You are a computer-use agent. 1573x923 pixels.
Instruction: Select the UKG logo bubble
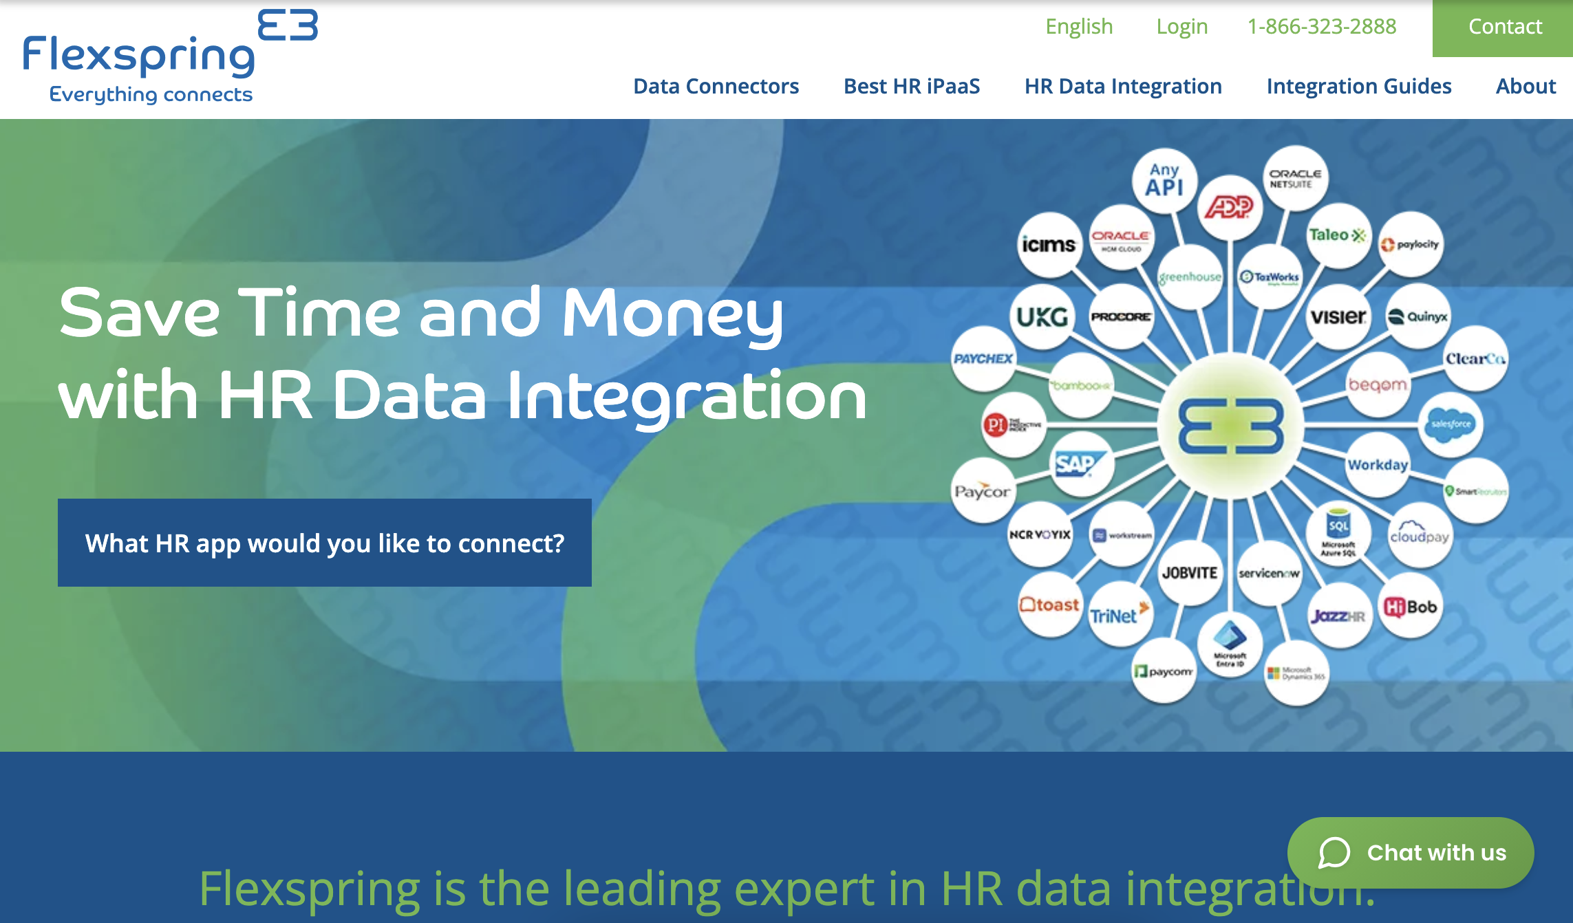(x=1042, y=317)
